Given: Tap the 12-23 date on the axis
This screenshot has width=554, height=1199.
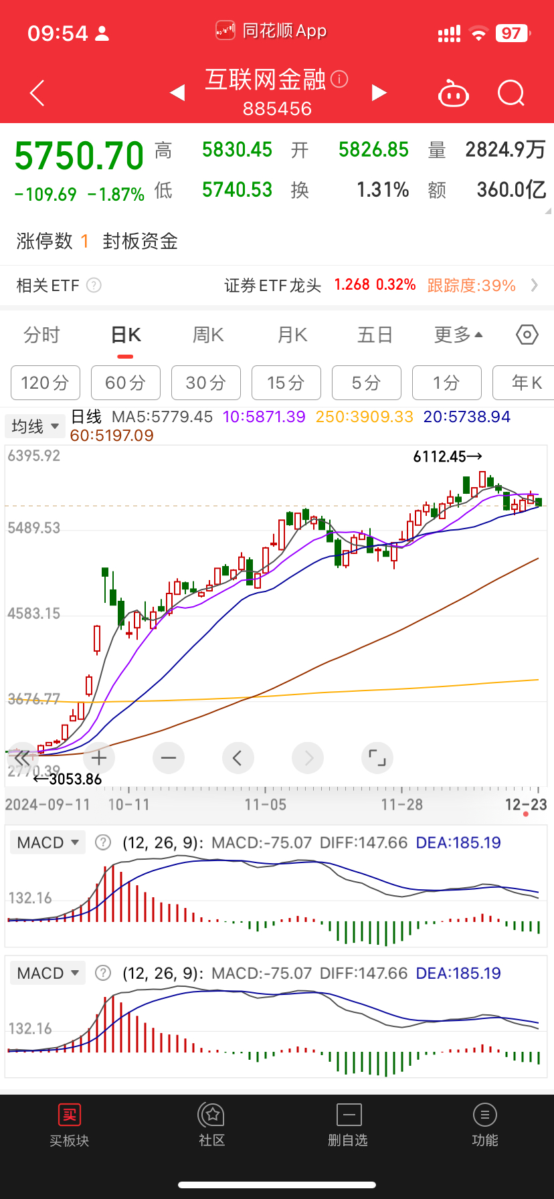Looking at the screenshot, I should point(526,804).
